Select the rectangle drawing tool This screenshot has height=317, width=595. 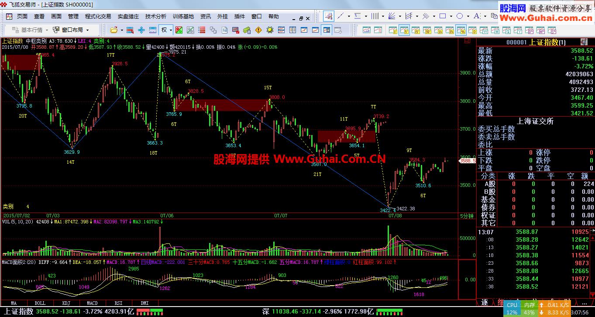(x=442, y=17)
